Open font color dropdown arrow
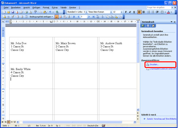 (171, 12)
